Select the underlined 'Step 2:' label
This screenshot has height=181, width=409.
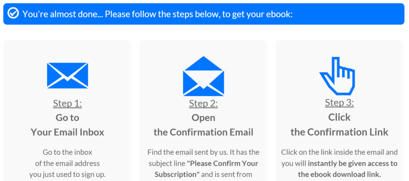point(203,103)
